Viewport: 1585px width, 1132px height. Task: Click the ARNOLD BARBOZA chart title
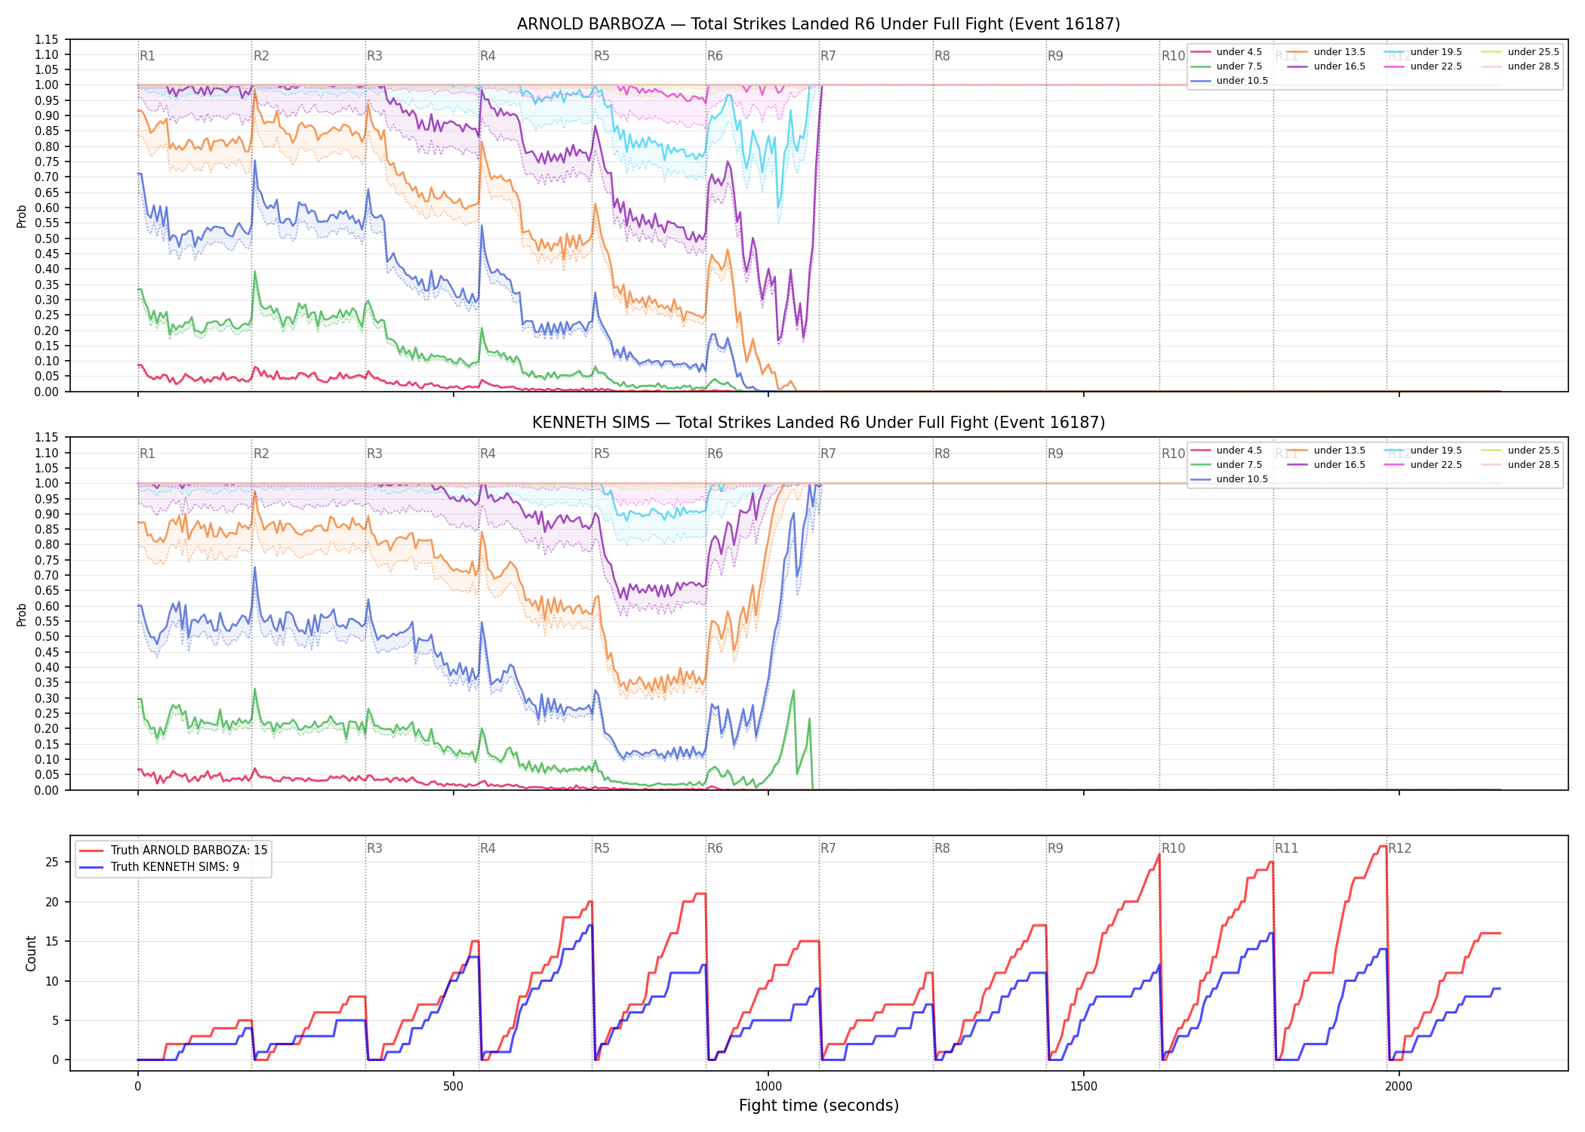pyautogui.click(x=818, y=24)
